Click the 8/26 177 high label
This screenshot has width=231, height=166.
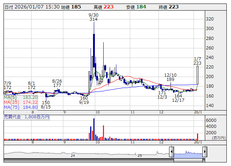[57, 83]
